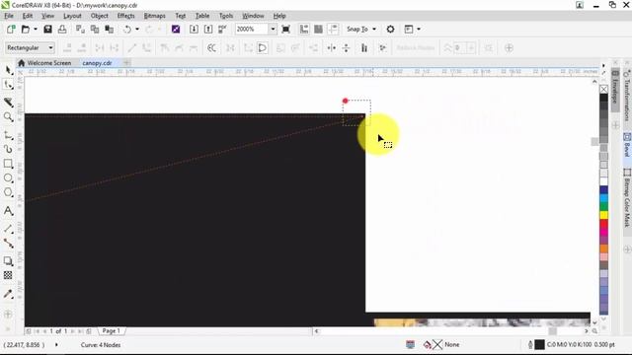Add new document tab plus button
632x355 pixels.
tap(126, 63)
